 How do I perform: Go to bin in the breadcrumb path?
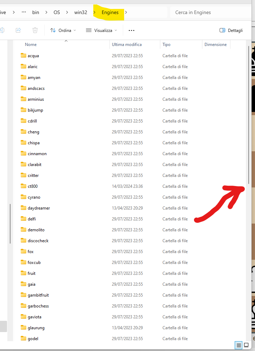point(36,12)
